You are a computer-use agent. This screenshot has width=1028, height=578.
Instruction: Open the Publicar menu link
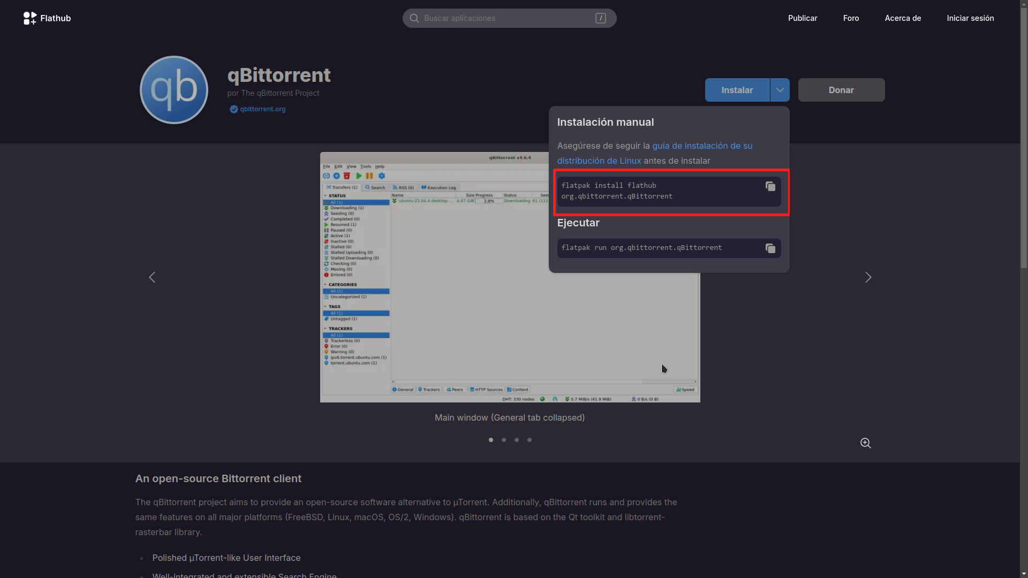pos(802,18)
